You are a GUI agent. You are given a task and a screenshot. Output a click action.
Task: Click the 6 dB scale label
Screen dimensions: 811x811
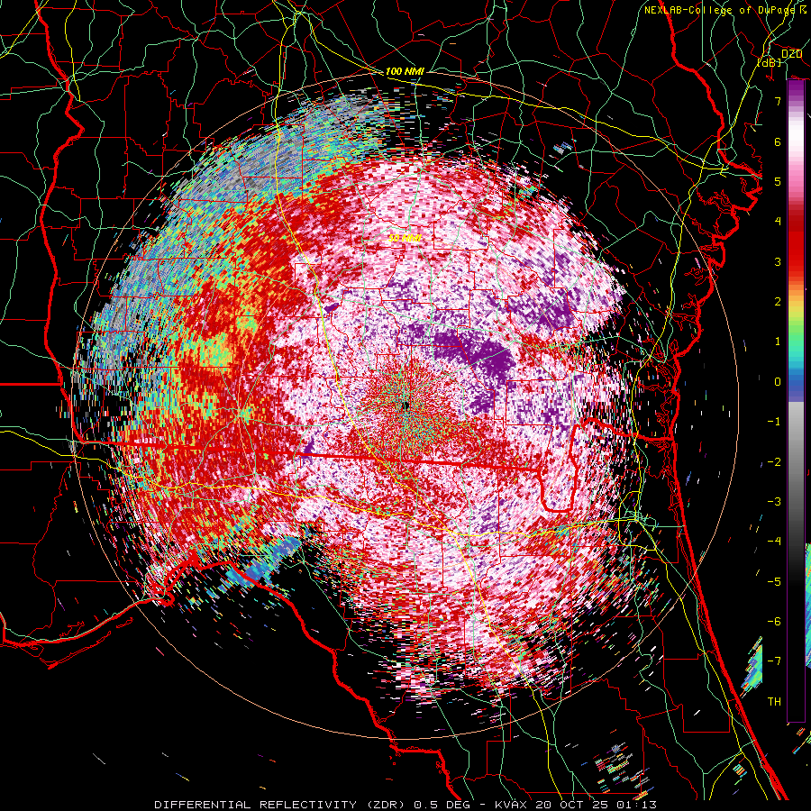tap(778, 141)
